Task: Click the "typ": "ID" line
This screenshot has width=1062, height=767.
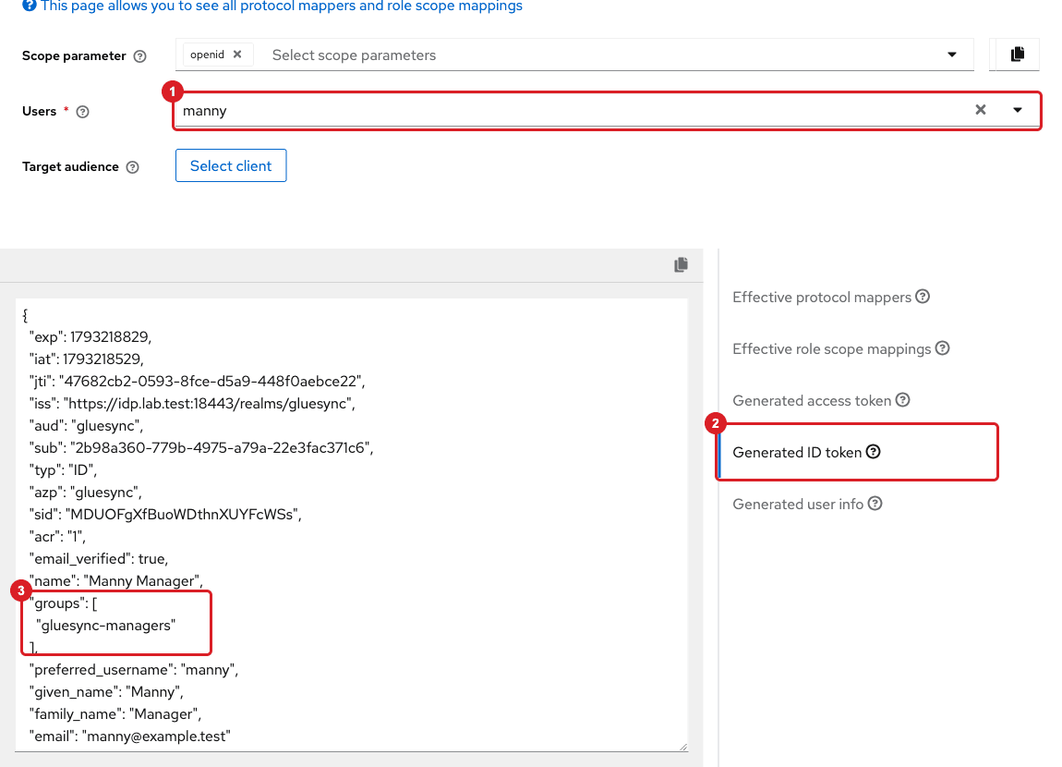Action: pos(63,470)
